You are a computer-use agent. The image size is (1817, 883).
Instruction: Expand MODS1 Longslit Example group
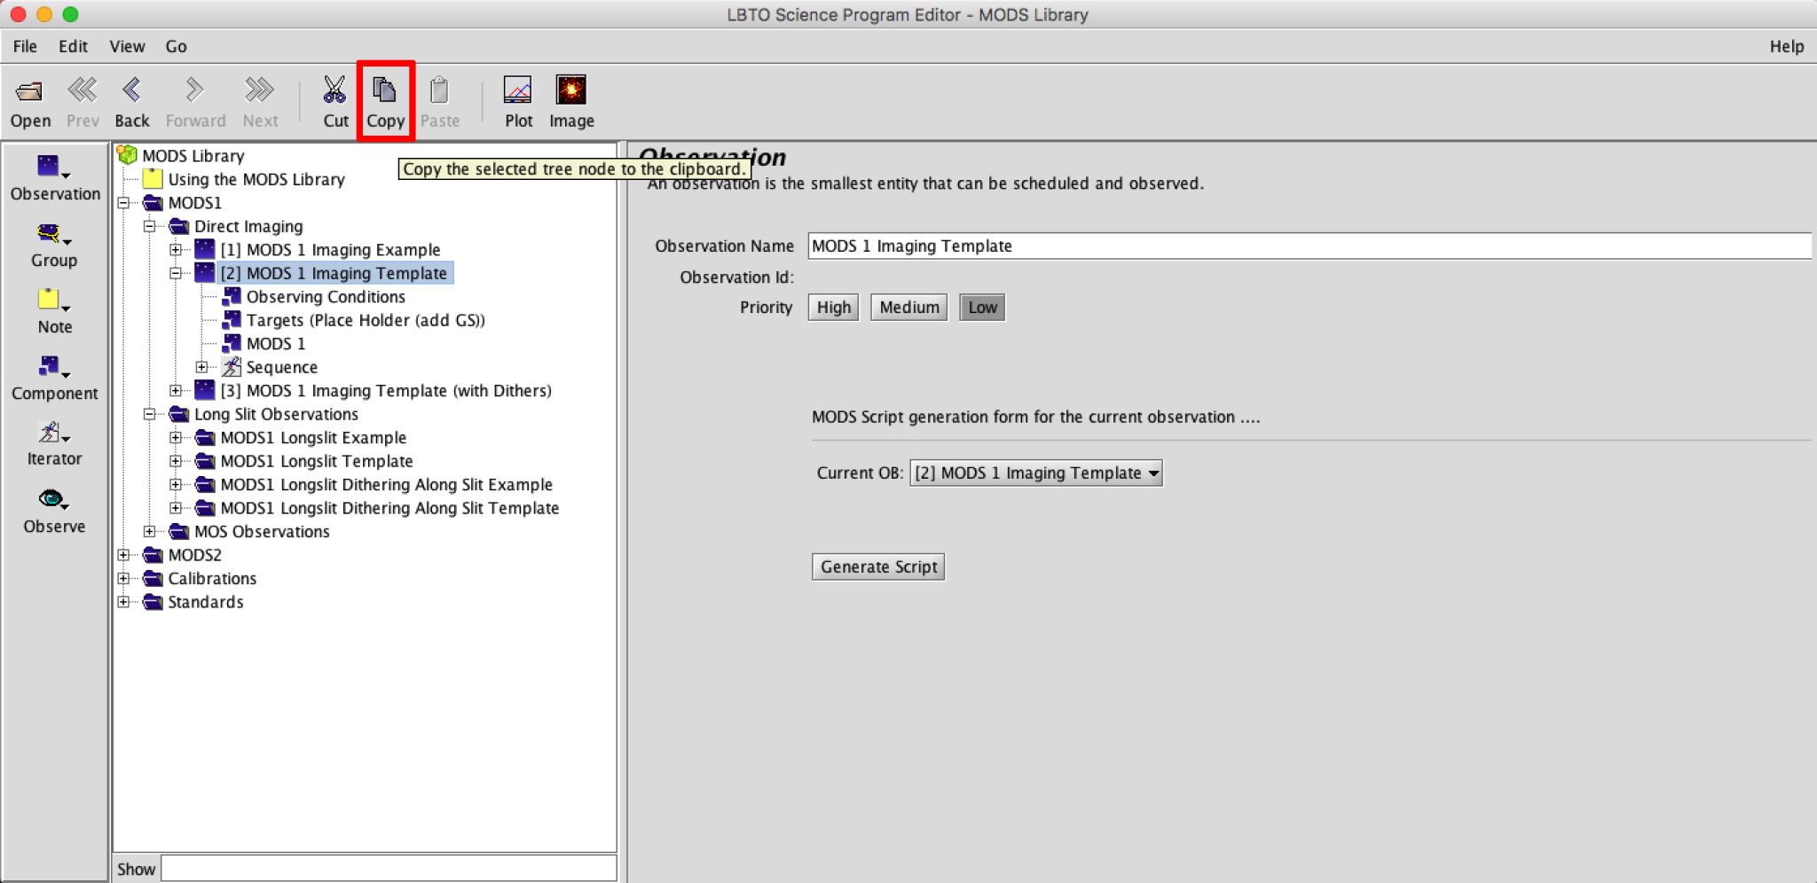click(x=176, y=438)
